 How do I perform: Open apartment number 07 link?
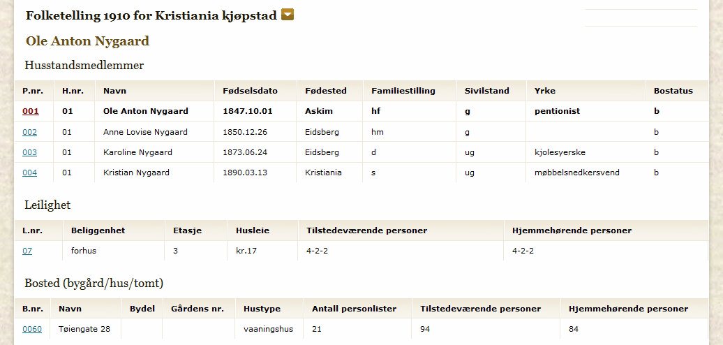pos(27,251)
